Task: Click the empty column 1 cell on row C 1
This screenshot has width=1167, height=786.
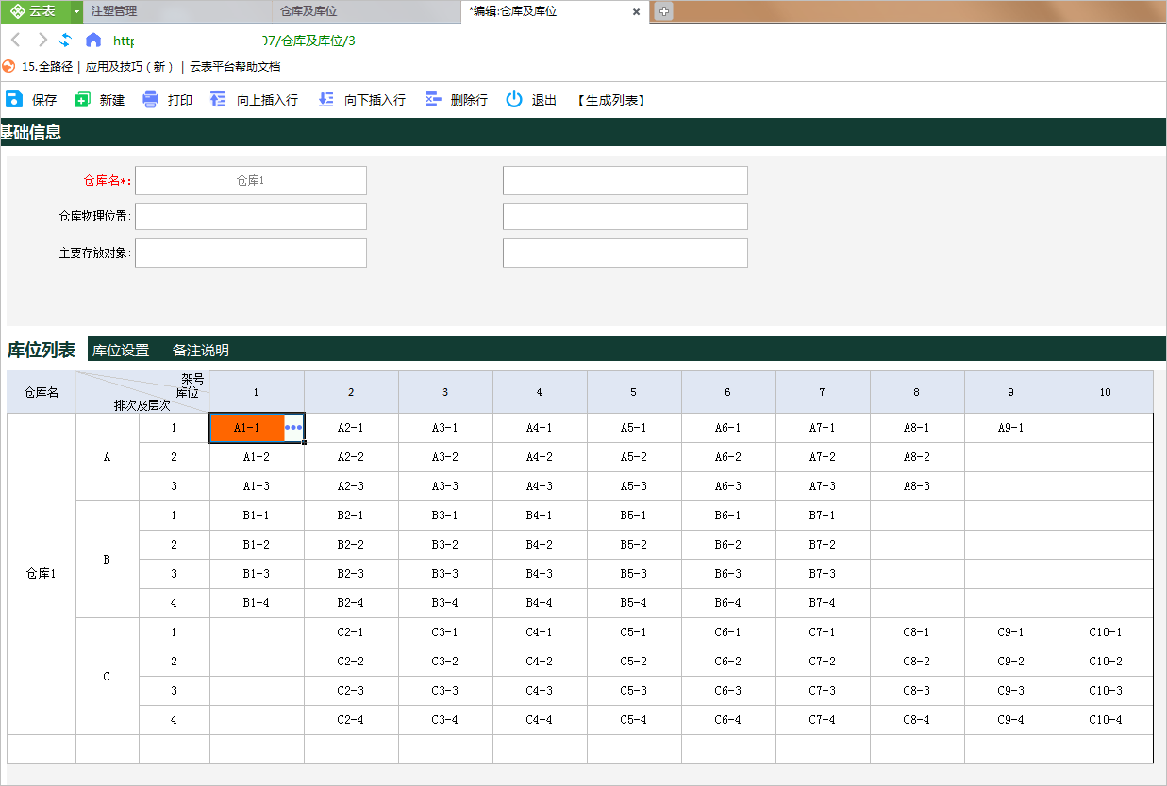Action: coord(257,632)
